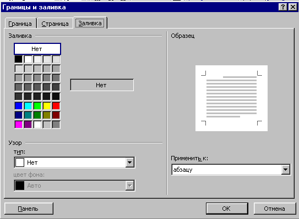This screenshot has width=299, height=219.
Task: Close the Границы и заливка dialog
Action: 292,7
